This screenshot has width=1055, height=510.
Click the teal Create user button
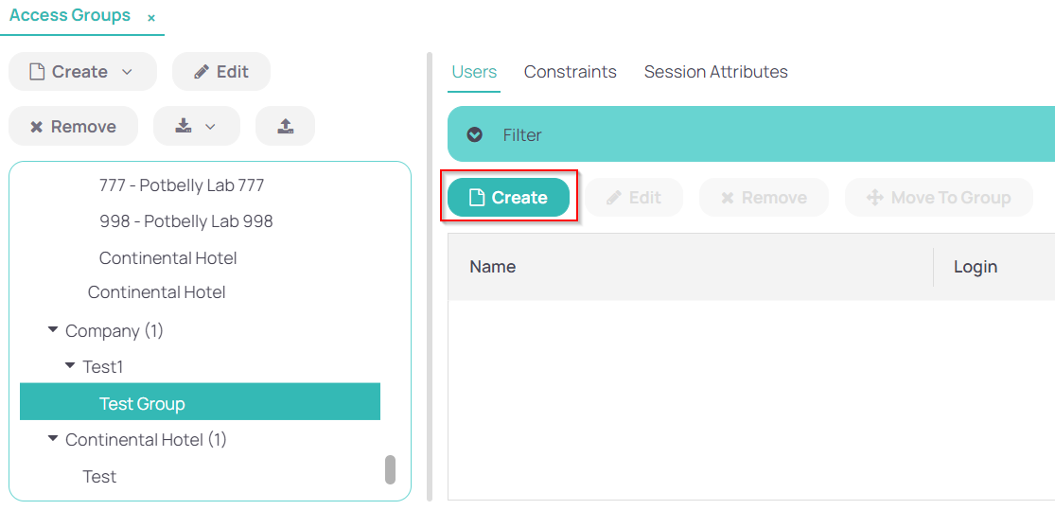[x=509, y=197]
